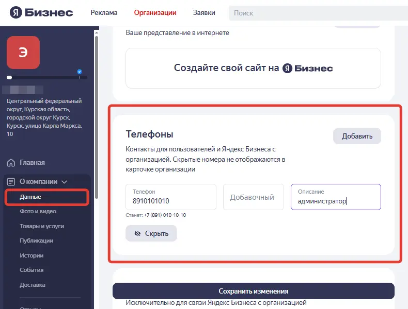Go to Главная in the sidebar
The image size is (408, 309).
[x=32, y=163]
